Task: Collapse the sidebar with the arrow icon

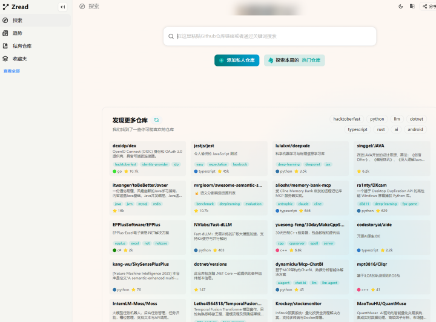Action: tap(62, 7)
